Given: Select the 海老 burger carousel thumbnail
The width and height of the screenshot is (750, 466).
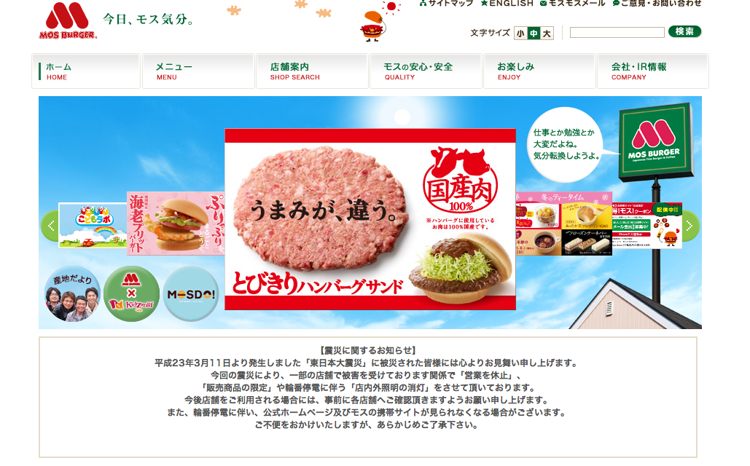Looking at the screenshot, I should pyautogui.click(x=176, y=224).
